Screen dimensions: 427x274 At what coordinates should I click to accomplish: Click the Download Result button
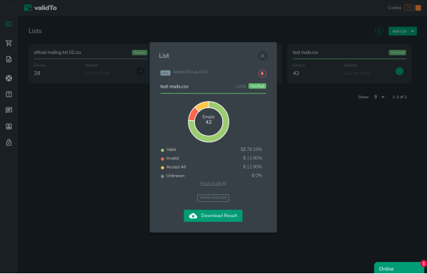point(213,216)
